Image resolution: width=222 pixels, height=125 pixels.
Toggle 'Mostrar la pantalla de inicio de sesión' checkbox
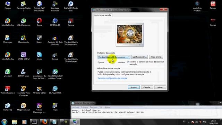[128, 62]
